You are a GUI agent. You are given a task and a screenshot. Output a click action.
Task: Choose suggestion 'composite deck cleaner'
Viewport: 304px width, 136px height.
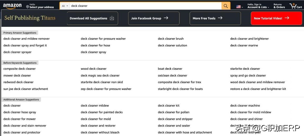coord(19,69)
